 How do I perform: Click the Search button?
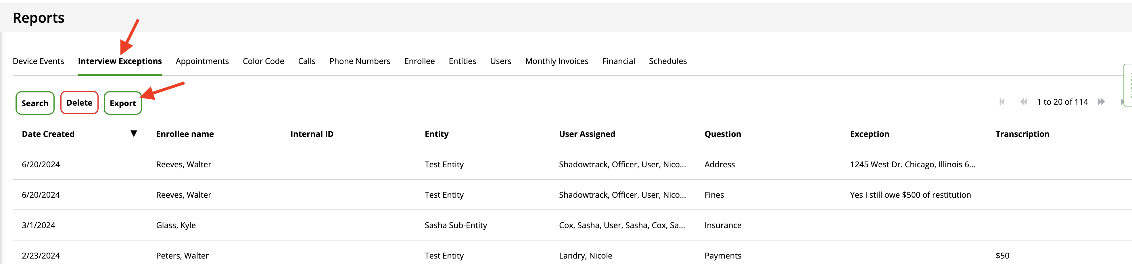(35, 103)
